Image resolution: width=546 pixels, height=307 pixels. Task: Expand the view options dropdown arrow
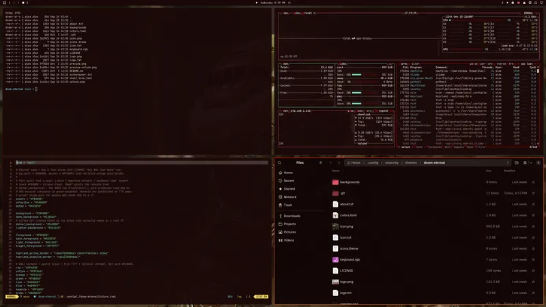531,162
